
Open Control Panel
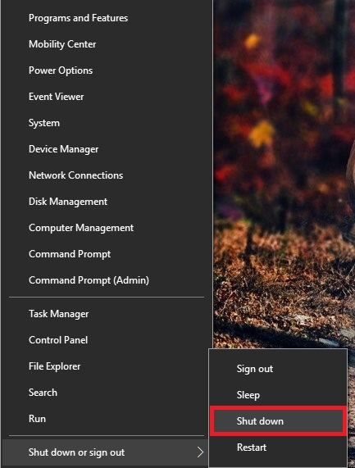click(x=106, y=340)
